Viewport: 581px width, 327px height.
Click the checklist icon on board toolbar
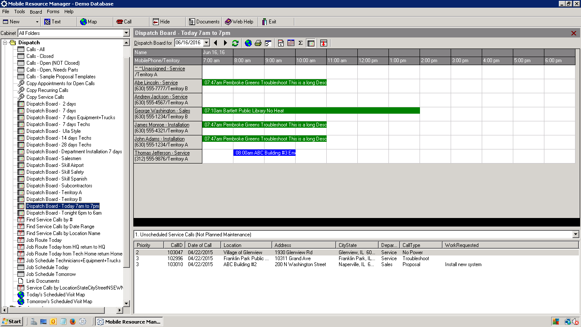[268, 43]
